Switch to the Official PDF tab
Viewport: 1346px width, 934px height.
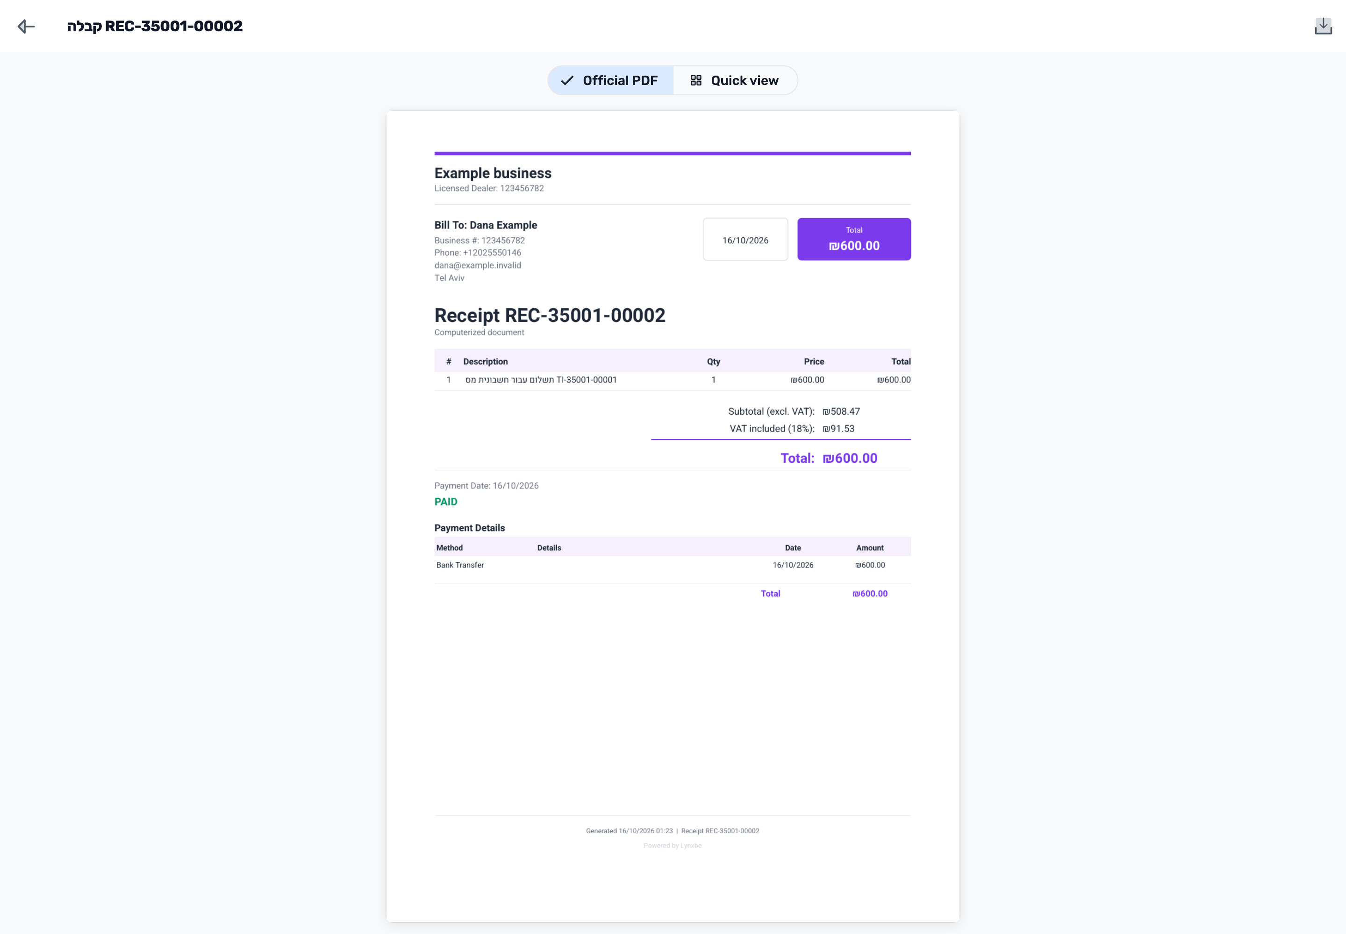pyautogui.click(x=610, y=81)
